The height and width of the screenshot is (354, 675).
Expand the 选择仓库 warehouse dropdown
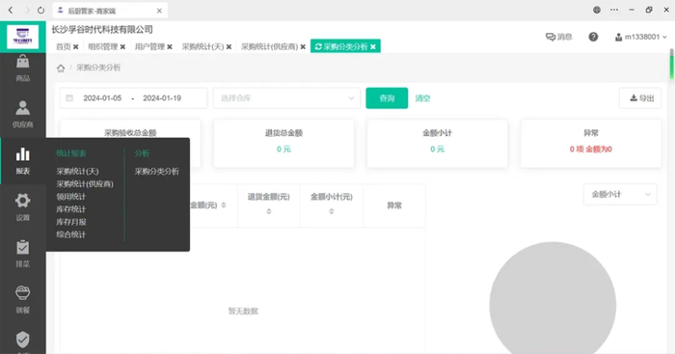point(286,98)
